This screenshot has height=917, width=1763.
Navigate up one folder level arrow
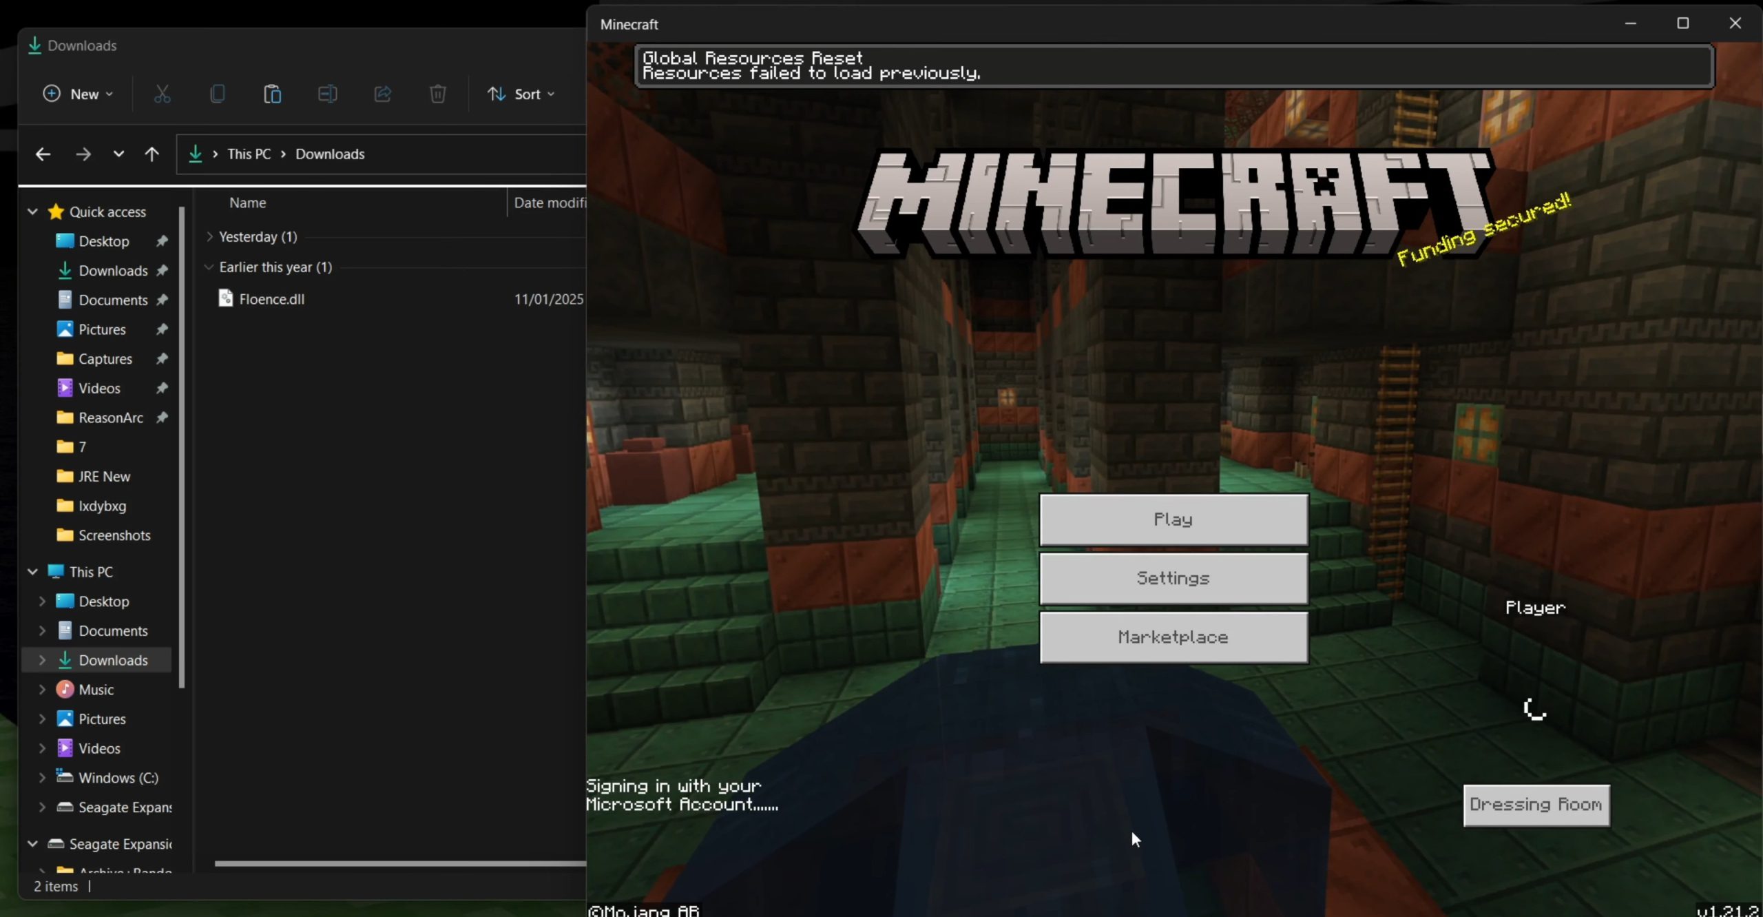152,154
